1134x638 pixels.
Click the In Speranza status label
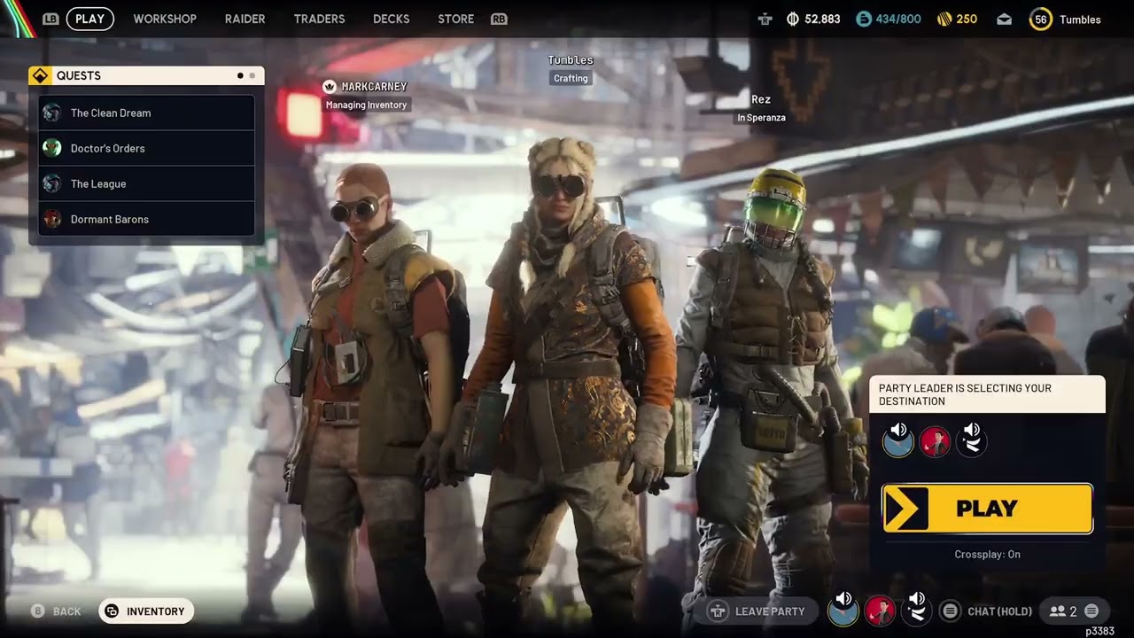761,118
